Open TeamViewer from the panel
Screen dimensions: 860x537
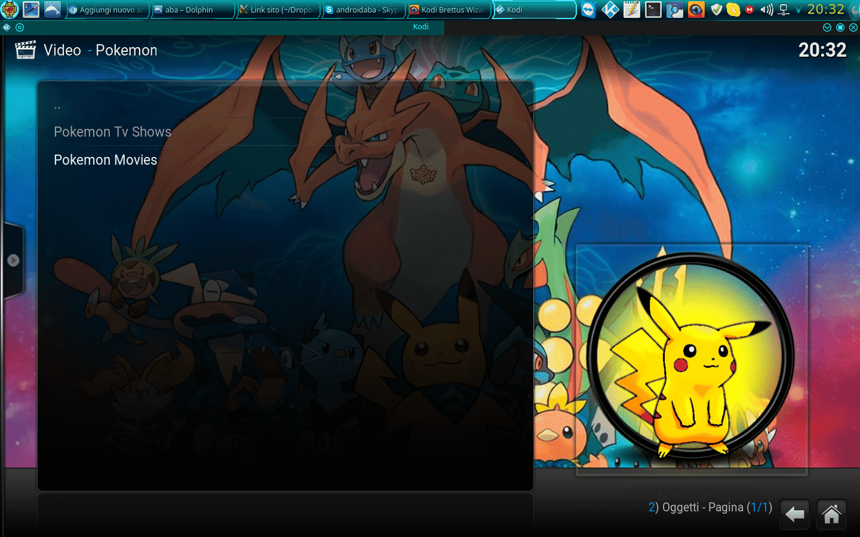click(x=589, y=10)
